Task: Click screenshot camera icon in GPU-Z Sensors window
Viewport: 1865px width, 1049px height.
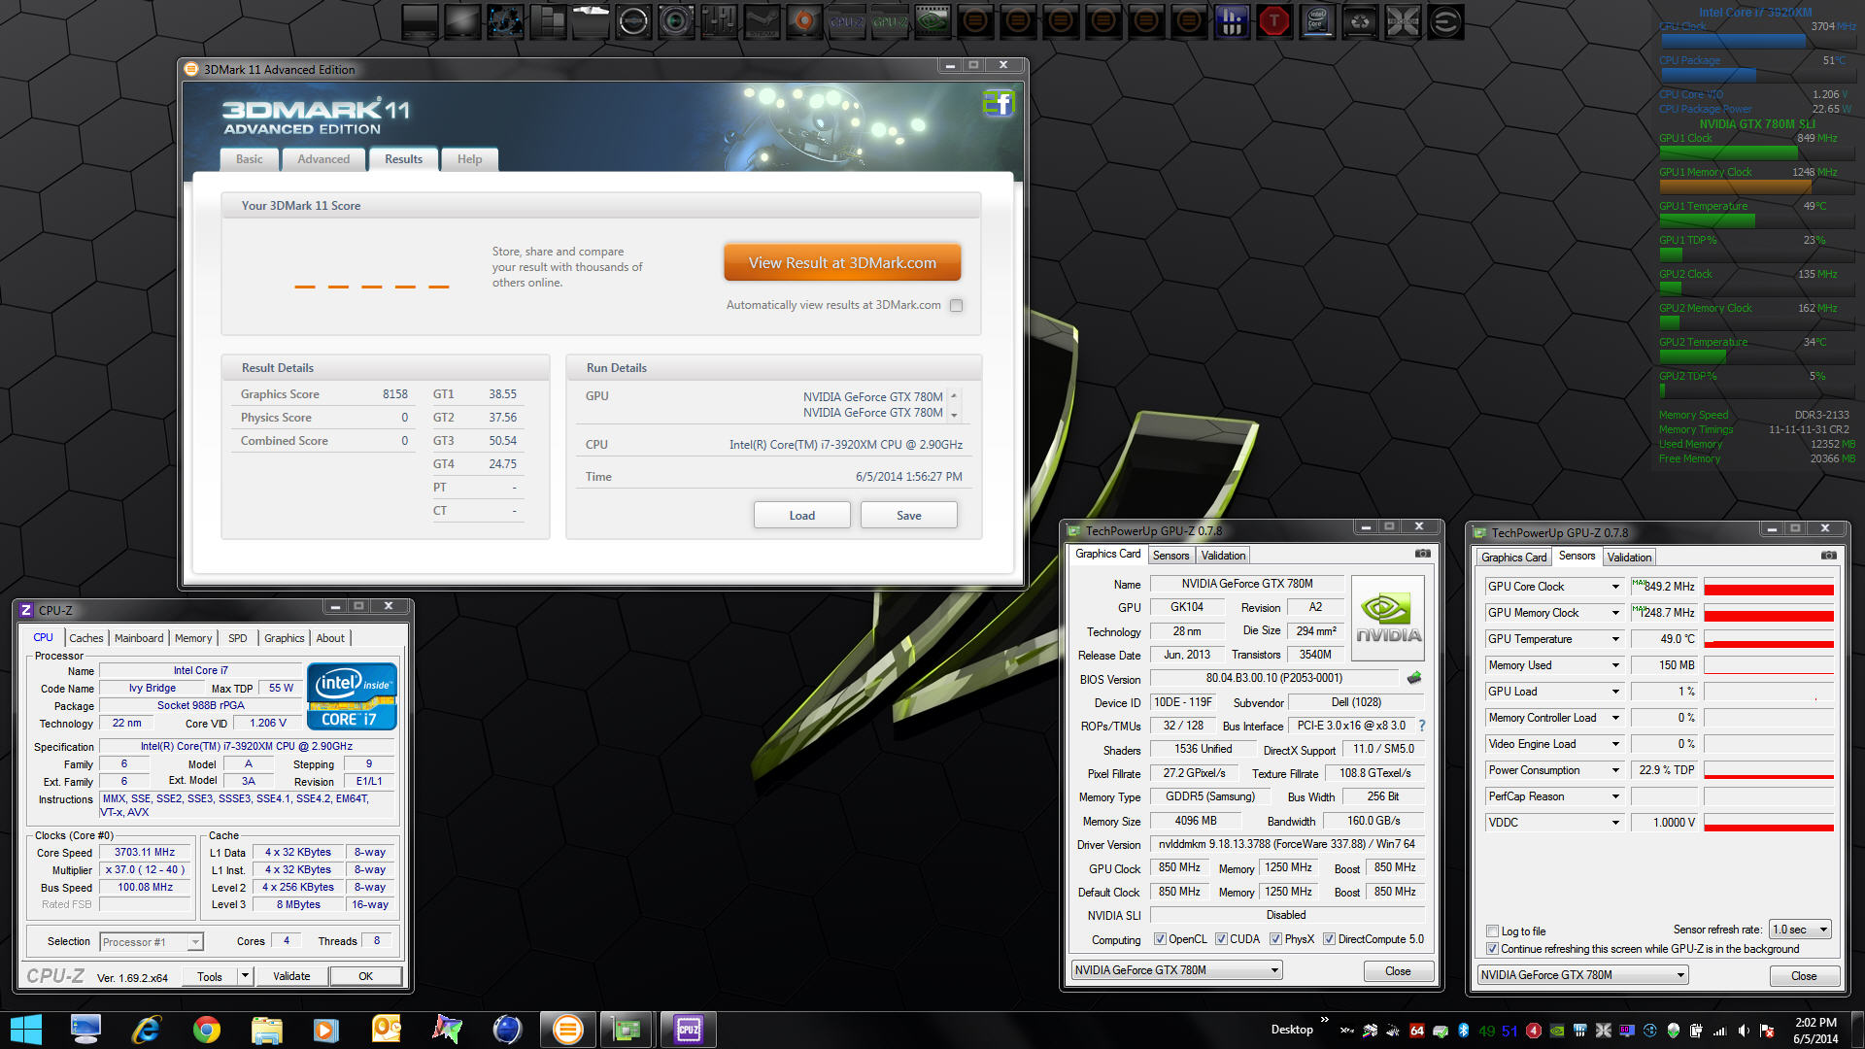Action: click(1828, 556)
